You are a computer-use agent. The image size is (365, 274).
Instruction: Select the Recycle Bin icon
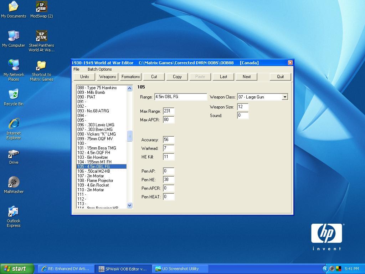14,95
